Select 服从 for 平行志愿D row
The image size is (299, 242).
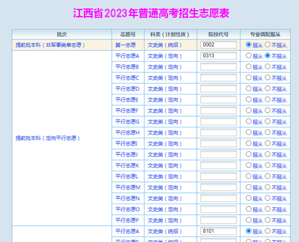(x=248, y=89)
